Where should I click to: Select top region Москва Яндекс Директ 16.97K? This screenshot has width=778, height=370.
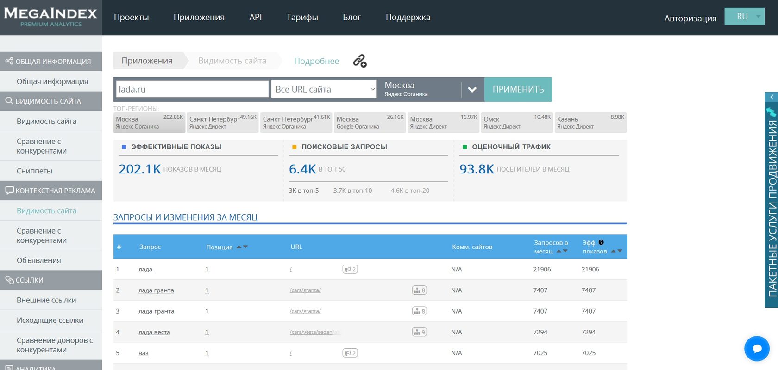444,123
